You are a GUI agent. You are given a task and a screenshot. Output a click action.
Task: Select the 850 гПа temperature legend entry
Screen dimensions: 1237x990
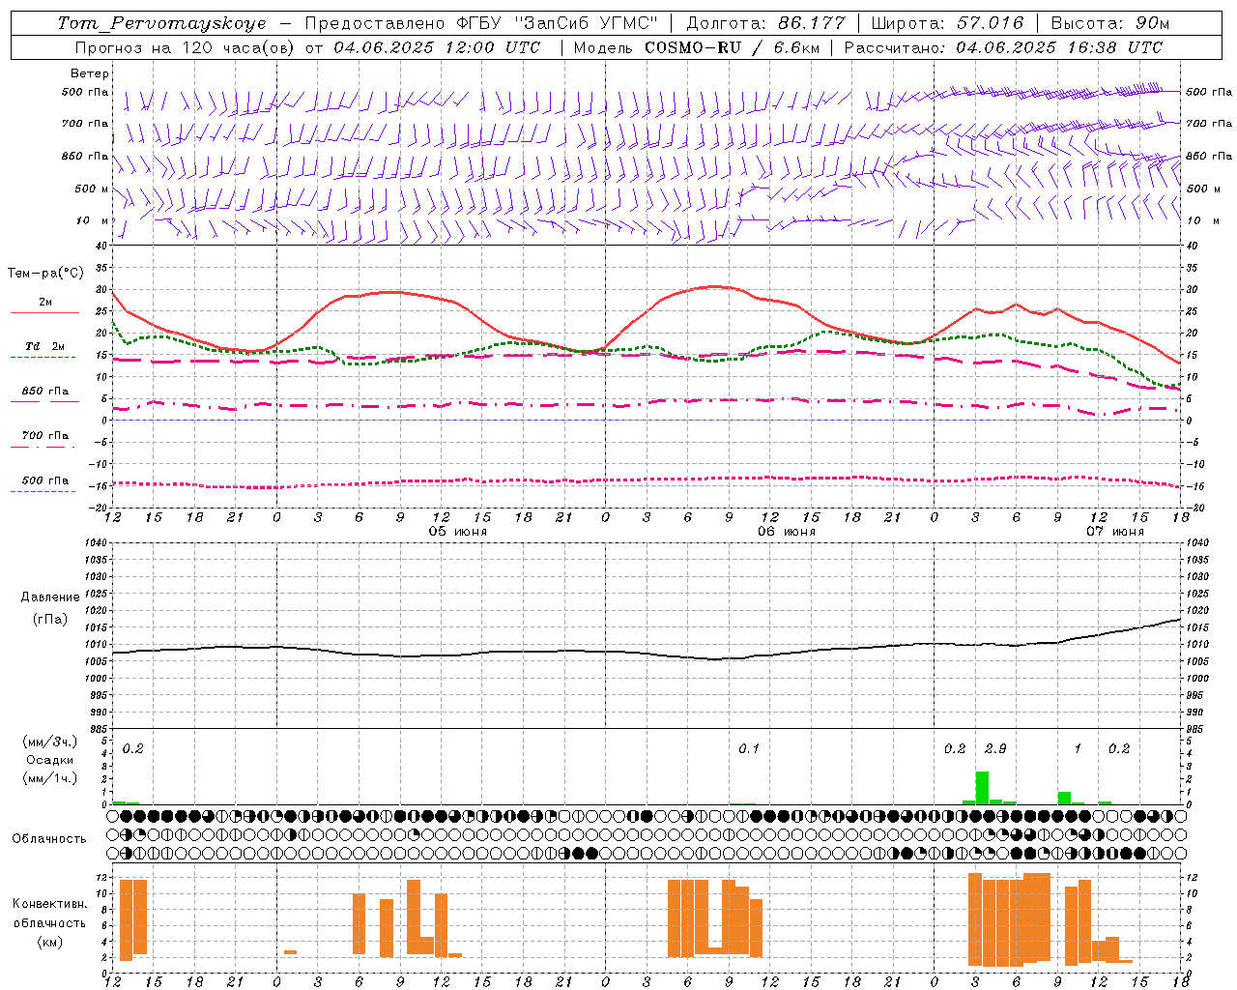tap(45, 392)
